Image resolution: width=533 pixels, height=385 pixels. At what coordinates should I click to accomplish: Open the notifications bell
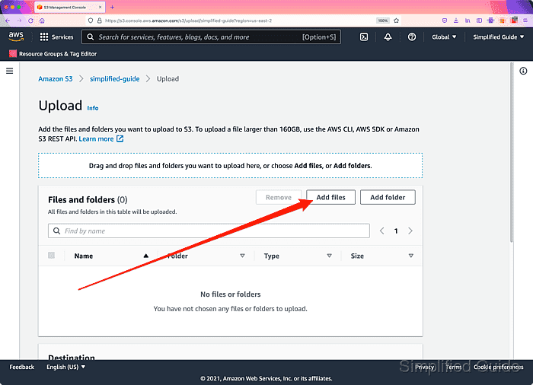click(x=388, y=37)
